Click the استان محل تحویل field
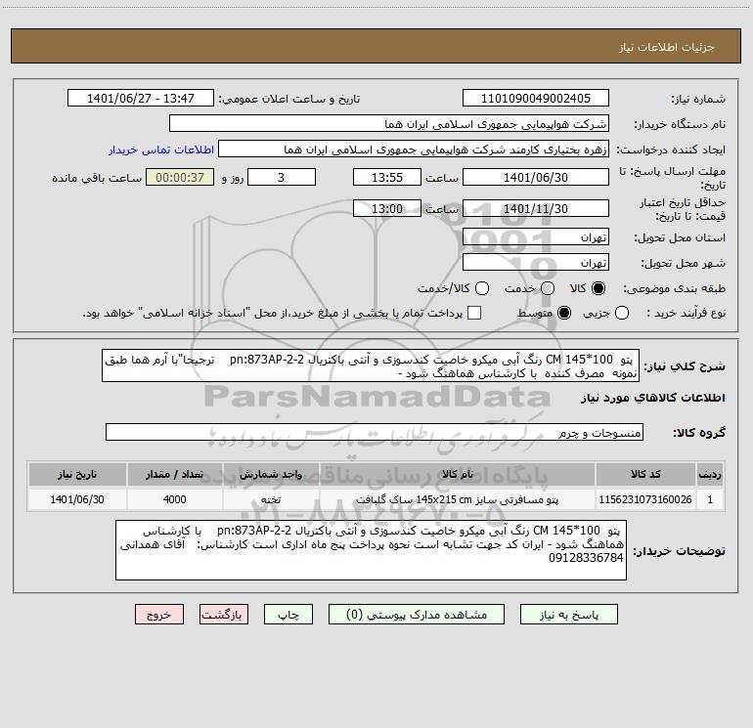 tap(535, 237)
